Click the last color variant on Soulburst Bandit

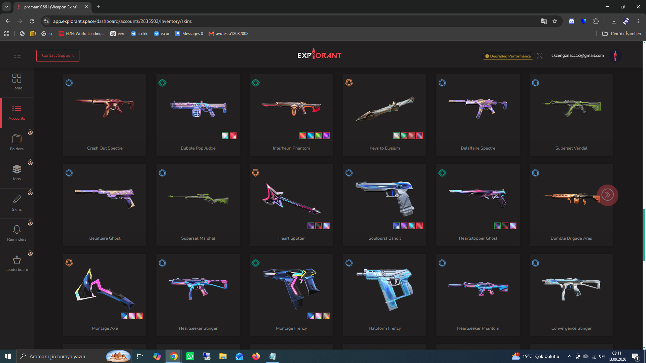pyautogui.click(x=420, y=226)
